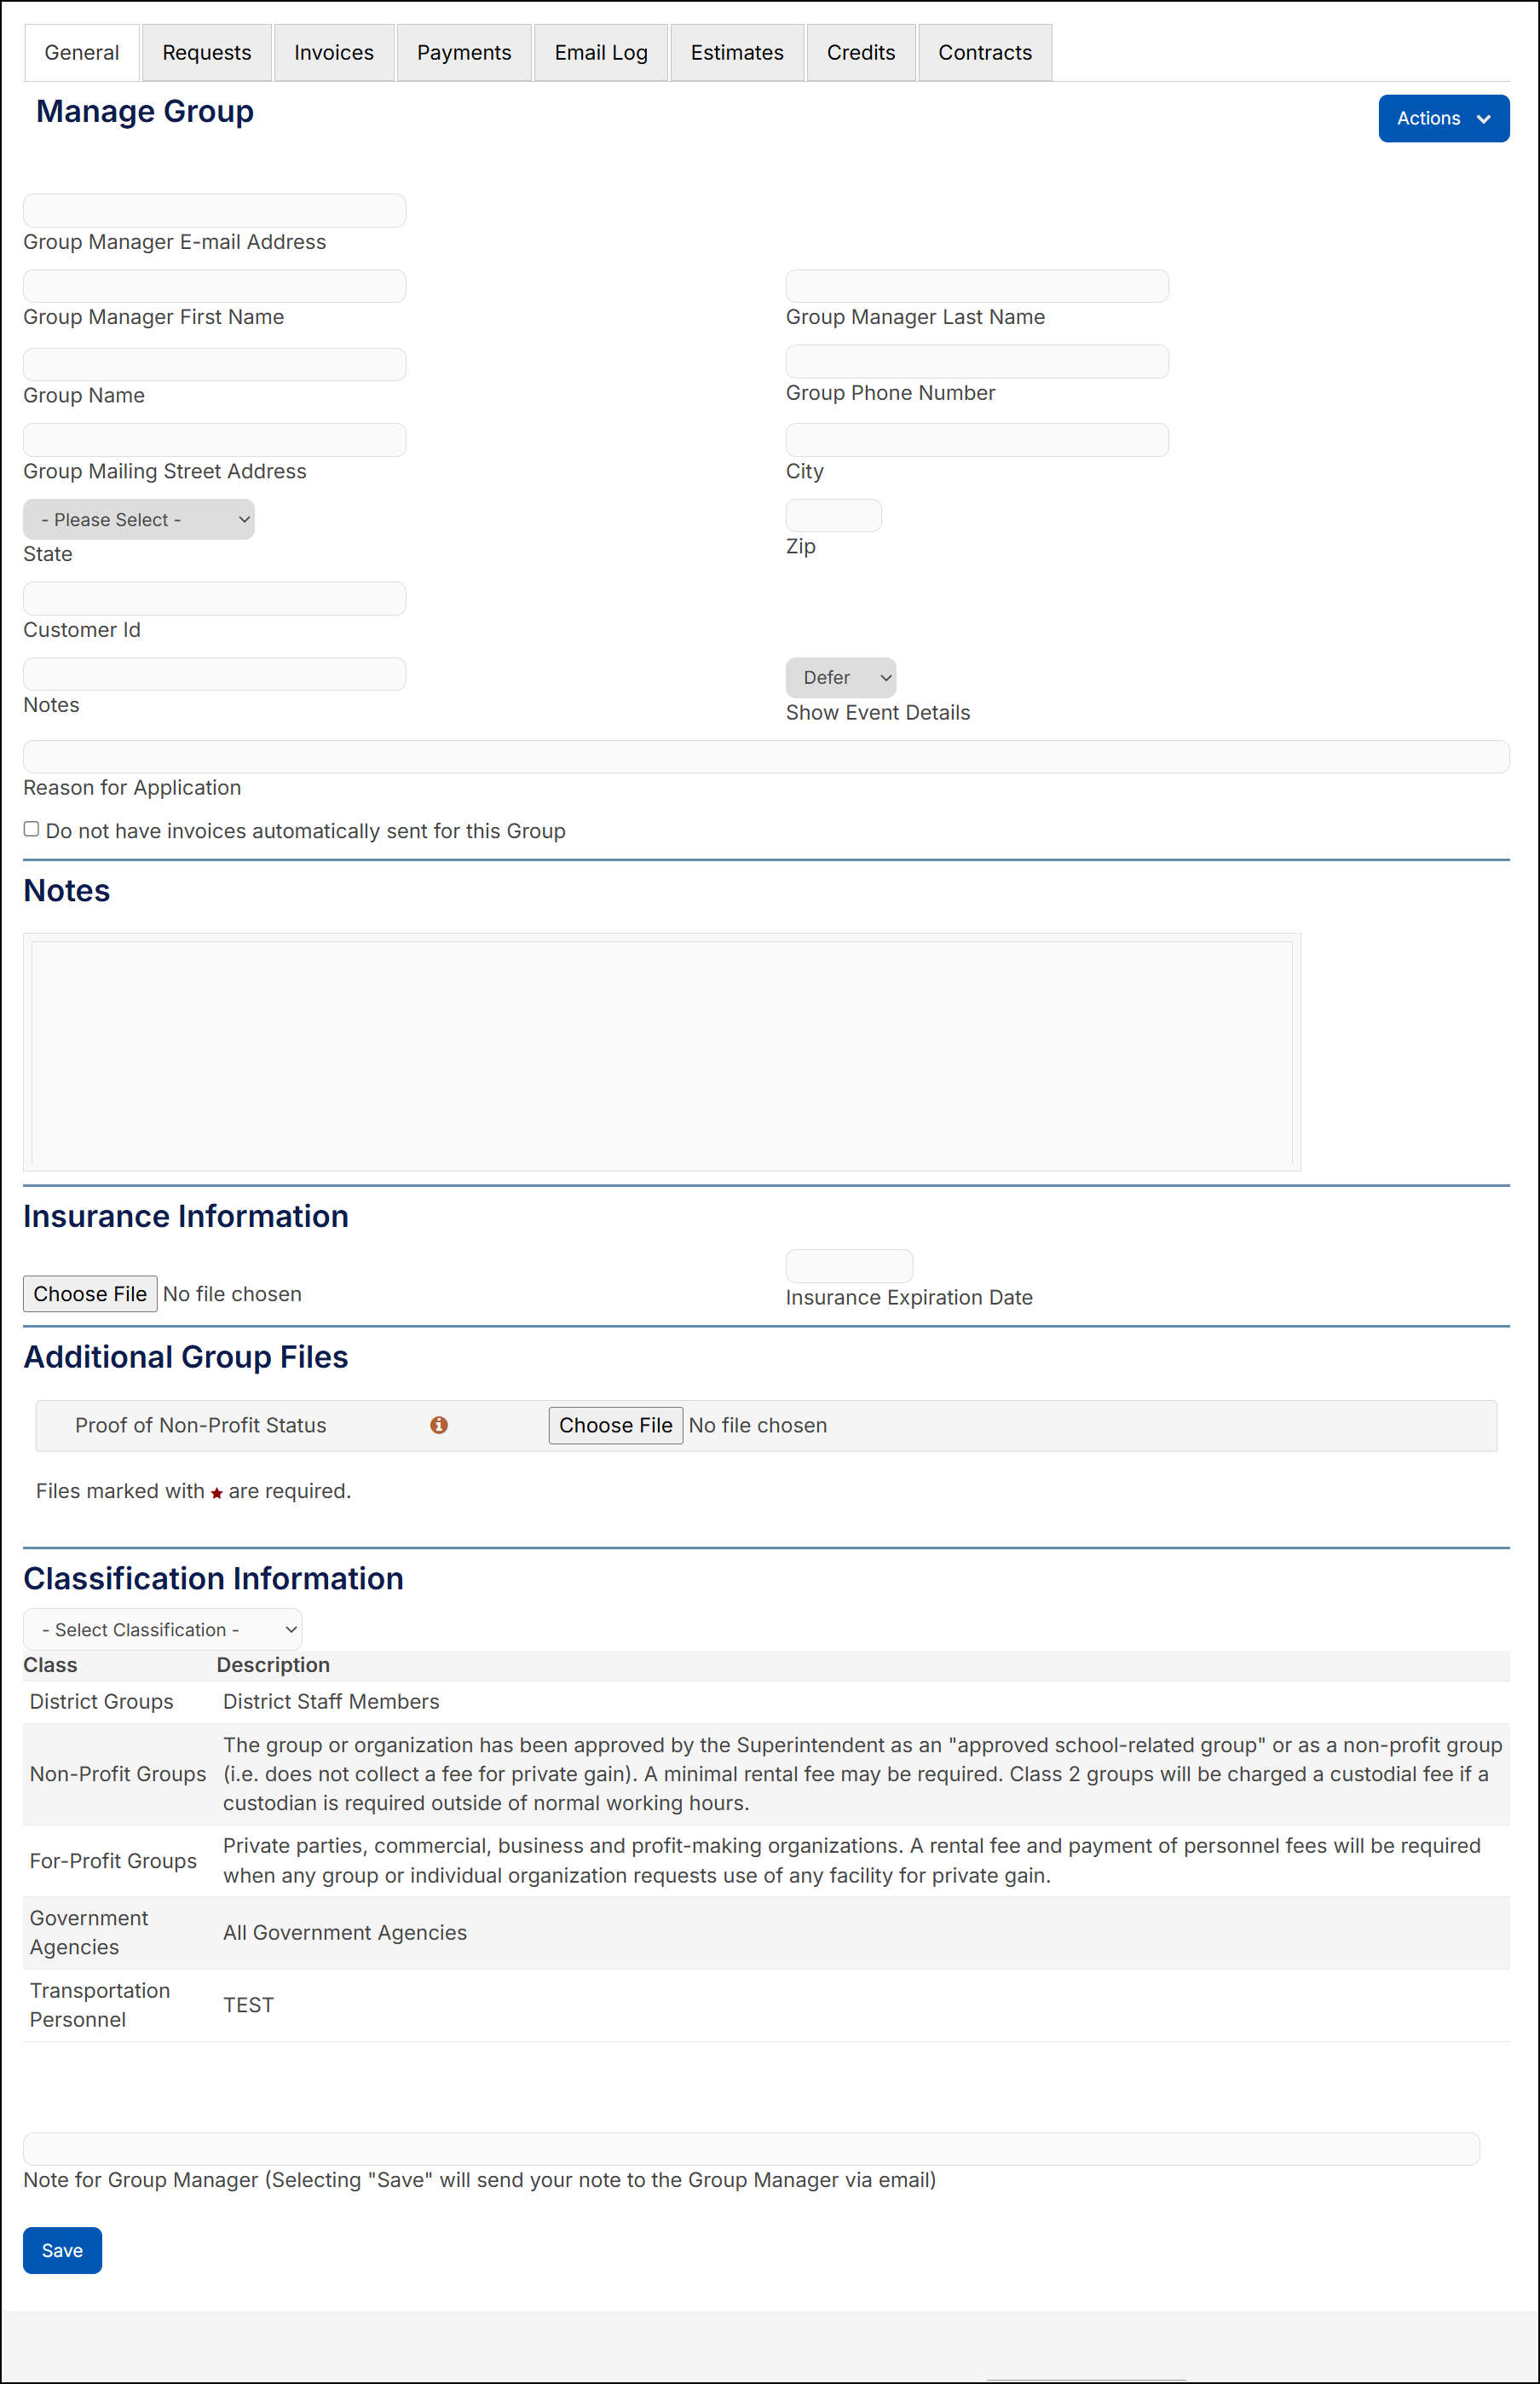Click the info icon beside Proof of Non-Profit Status
The image size is (1540, 2384).
click(x=438, y=1425)
